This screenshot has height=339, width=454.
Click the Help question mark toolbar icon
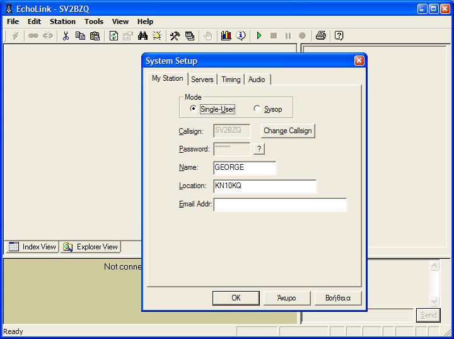click(339, 36)
